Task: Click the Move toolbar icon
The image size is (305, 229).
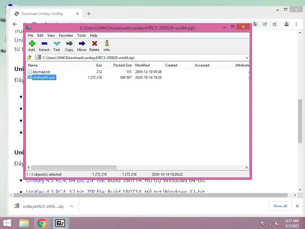Action: pyautogui.click(x=82, y=44)
